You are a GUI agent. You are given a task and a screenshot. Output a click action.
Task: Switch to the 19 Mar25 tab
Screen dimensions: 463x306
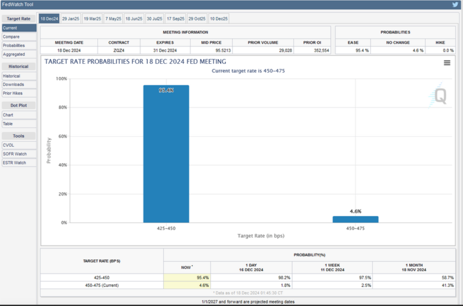coord(92,19)
